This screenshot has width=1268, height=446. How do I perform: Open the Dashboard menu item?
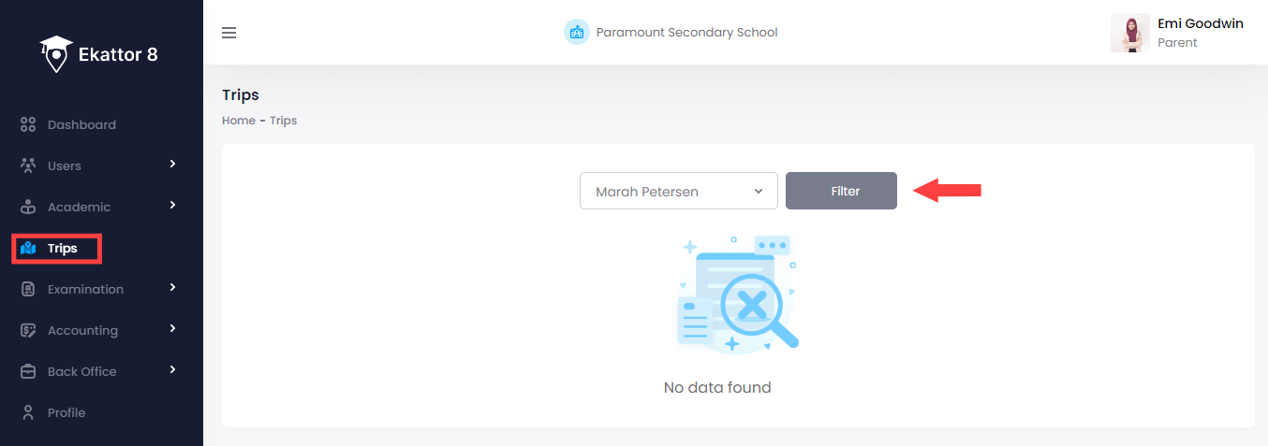click(81, 124)
